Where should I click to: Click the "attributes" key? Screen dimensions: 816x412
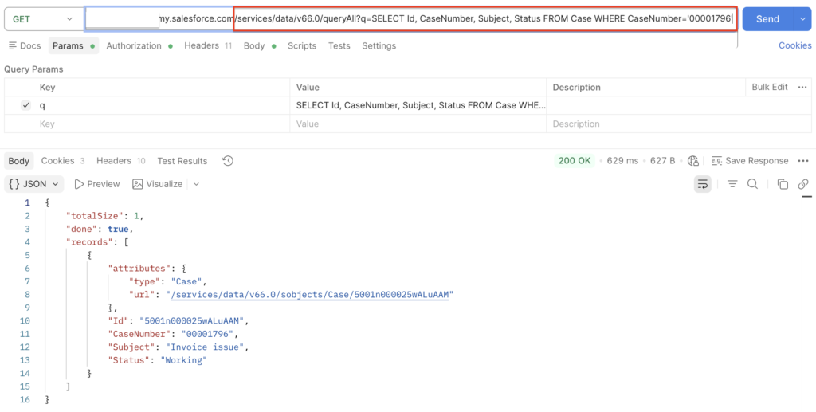pyautogui.click(x=139, y=269)
